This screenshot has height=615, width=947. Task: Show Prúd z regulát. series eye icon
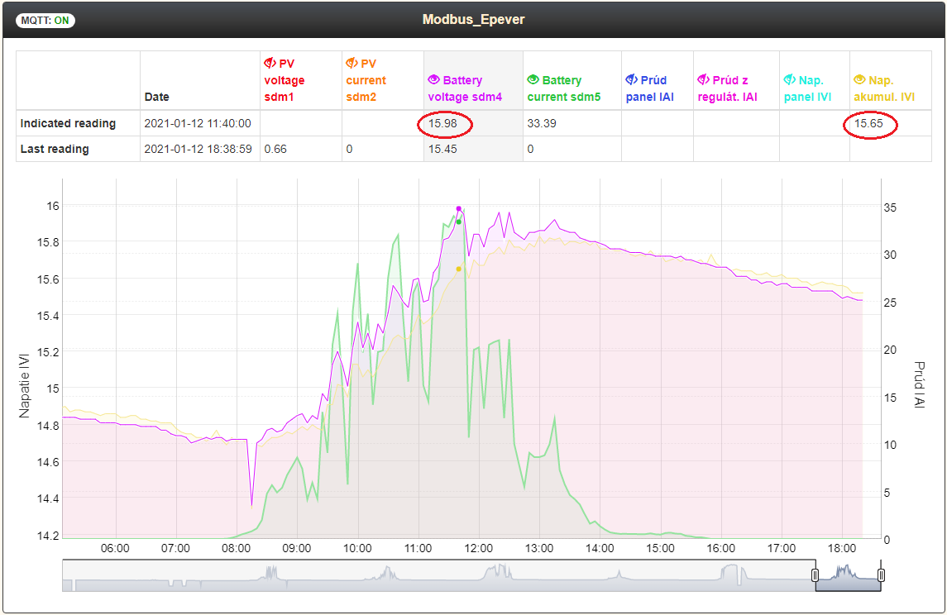pos(704,79)
